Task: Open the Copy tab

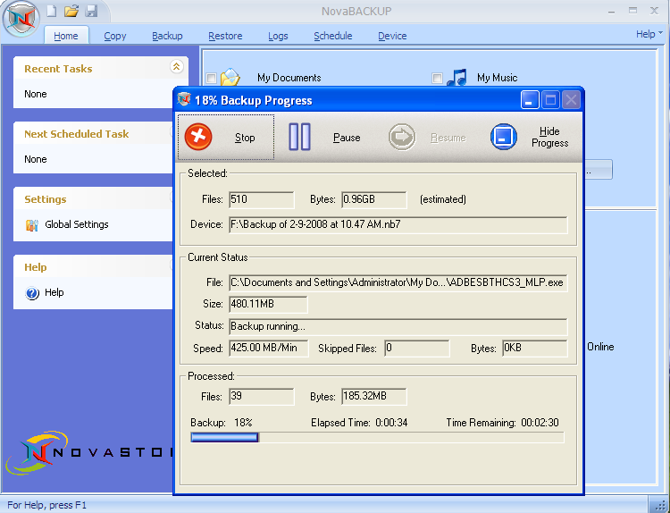Action: pyautogui.click(x=115, y=36)
